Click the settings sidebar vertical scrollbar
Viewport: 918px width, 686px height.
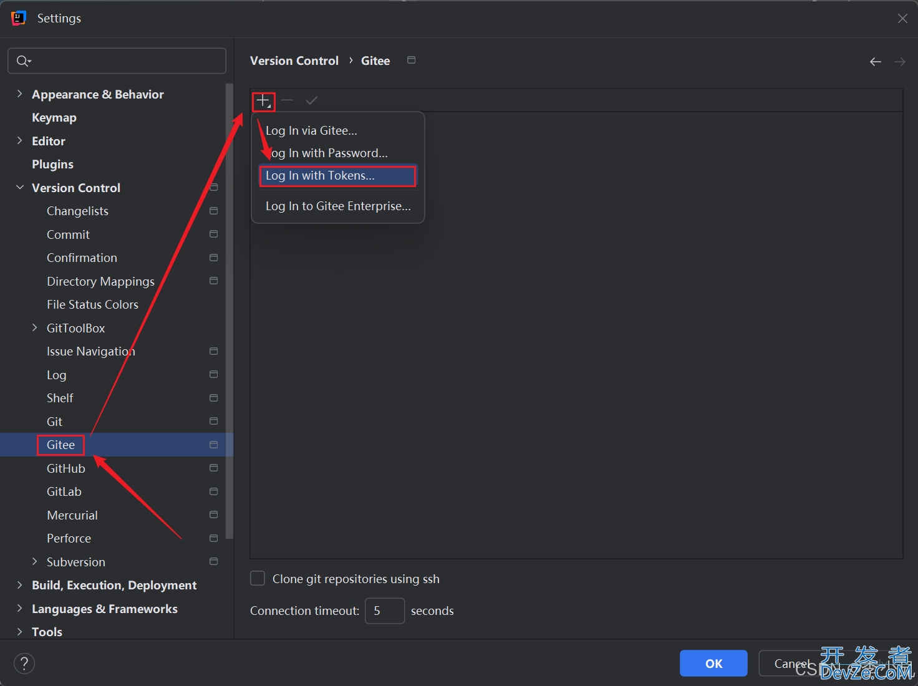click(229, 312)
